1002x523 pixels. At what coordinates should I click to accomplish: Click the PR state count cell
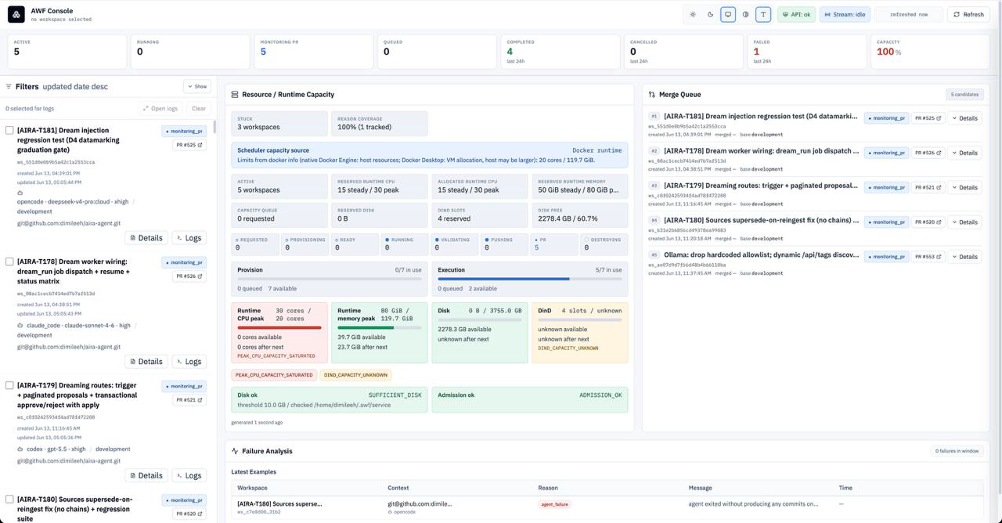point(553,244)
